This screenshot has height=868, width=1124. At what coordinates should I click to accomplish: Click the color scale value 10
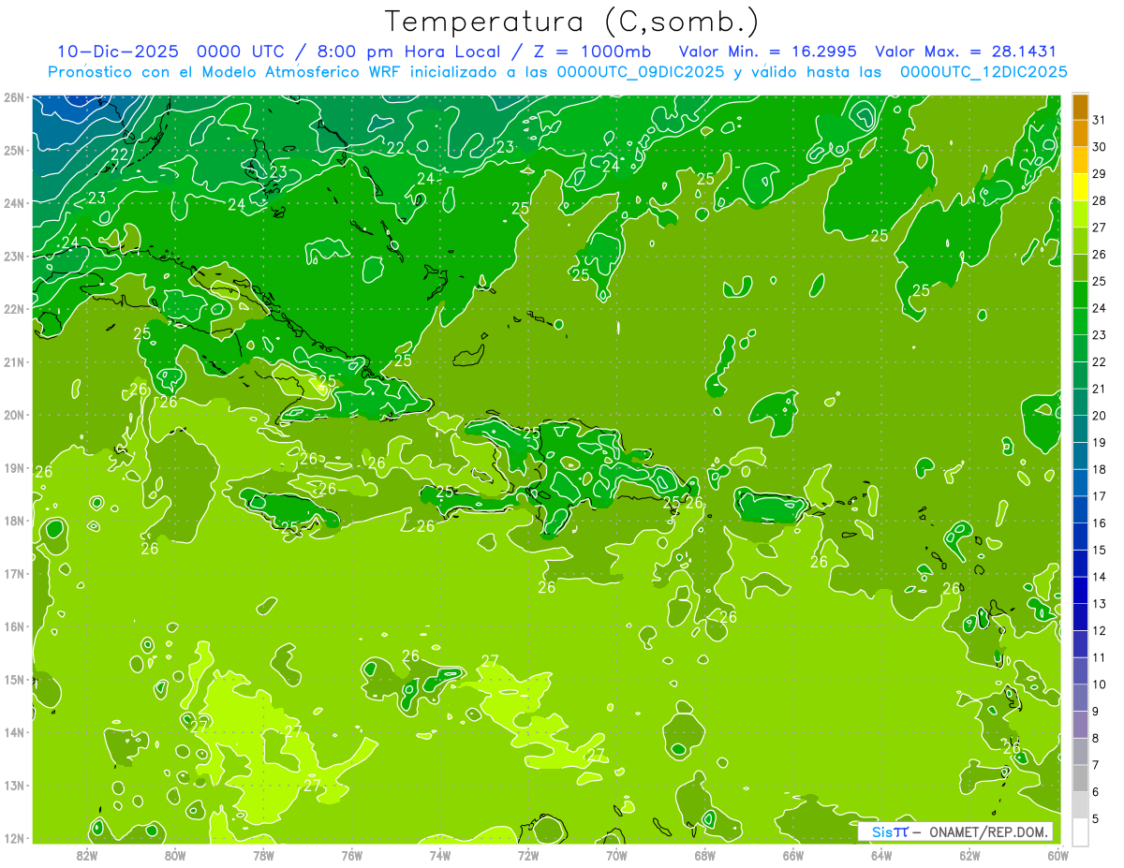point(1100,684)
